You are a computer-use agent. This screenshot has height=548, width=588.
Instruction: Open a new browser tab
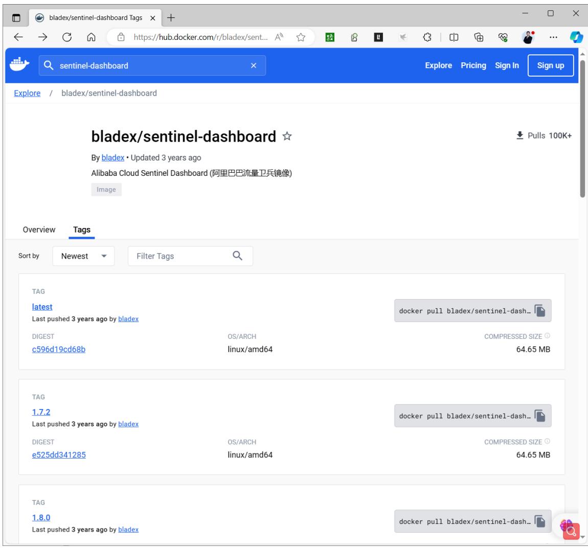(171, 17)
